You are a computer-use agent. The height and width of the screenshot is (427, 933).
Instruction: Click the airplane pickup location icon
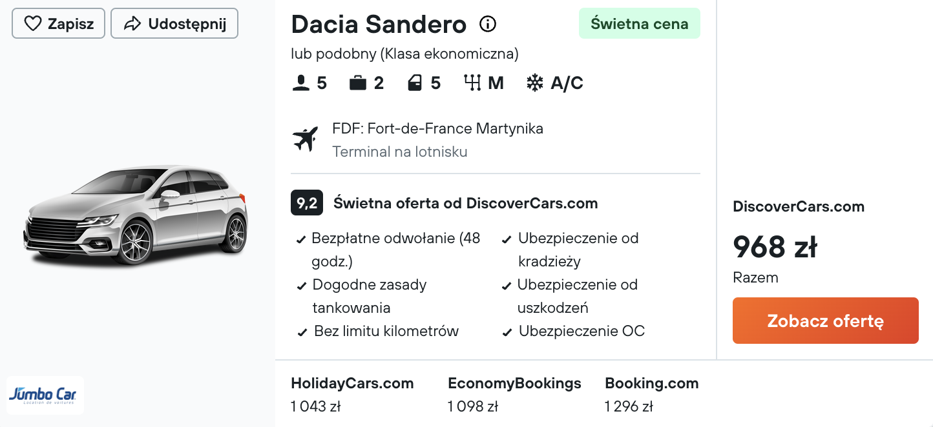pos(306,139)
